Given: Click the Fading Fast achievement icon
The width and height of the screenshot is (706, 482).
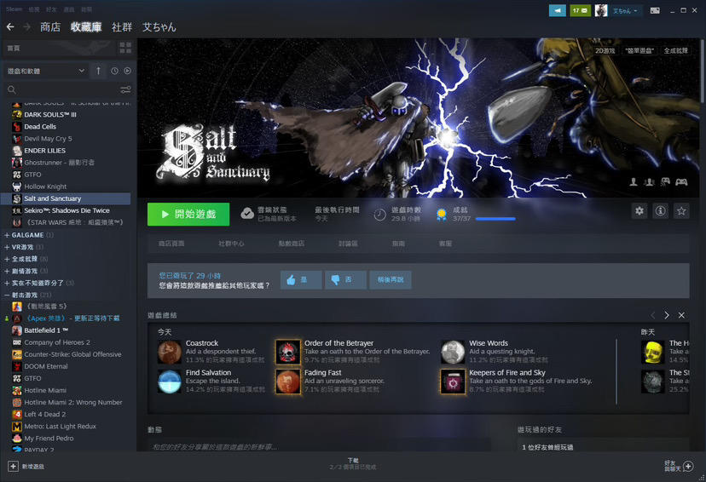Looking at the screenshot, I should click(288, 382).
